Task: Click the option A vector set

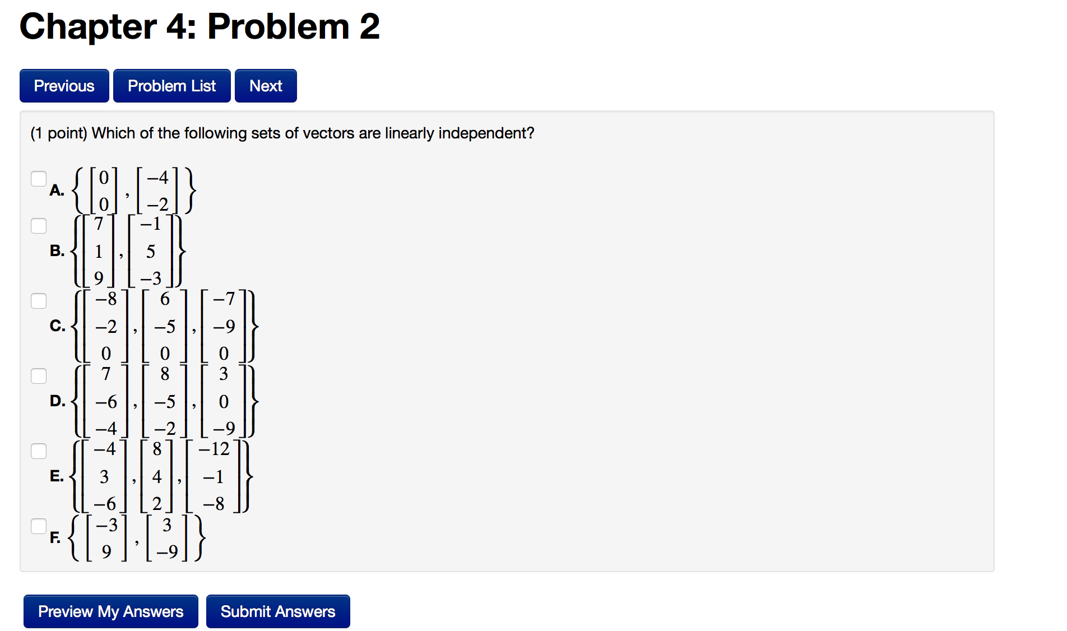Action: (134, 191)
